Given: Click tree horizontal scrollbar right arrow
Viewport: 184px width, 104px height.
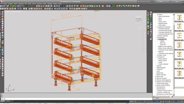Looking at the screenshot, I should point(172,96).
